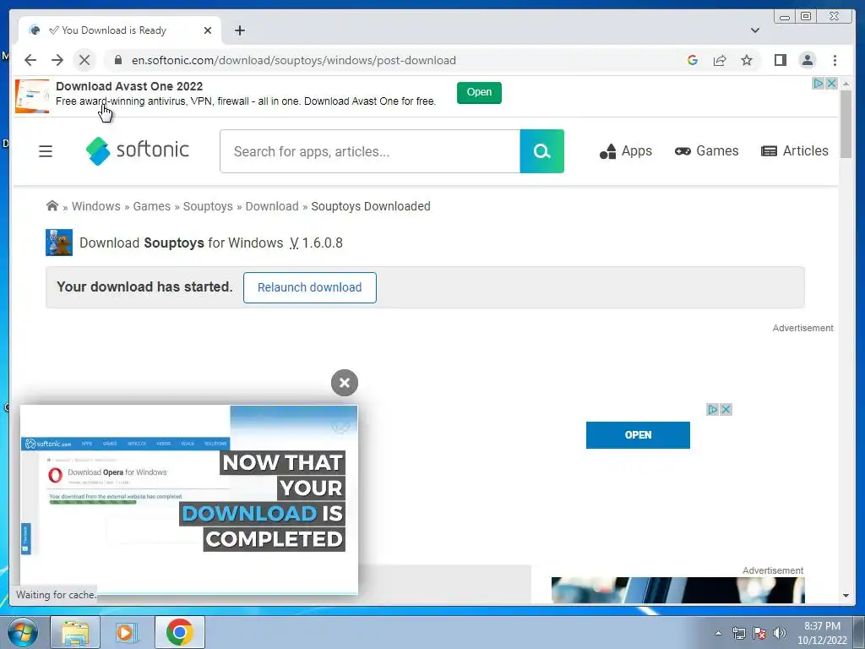Switch to Chrome in taskbar
865x649 pixels.
pyautogui.click(x=179, y=632)
